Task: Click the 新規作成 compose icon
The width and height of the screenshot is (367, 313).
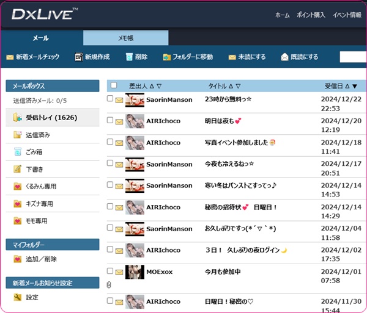Action: (x=78, y=57)
